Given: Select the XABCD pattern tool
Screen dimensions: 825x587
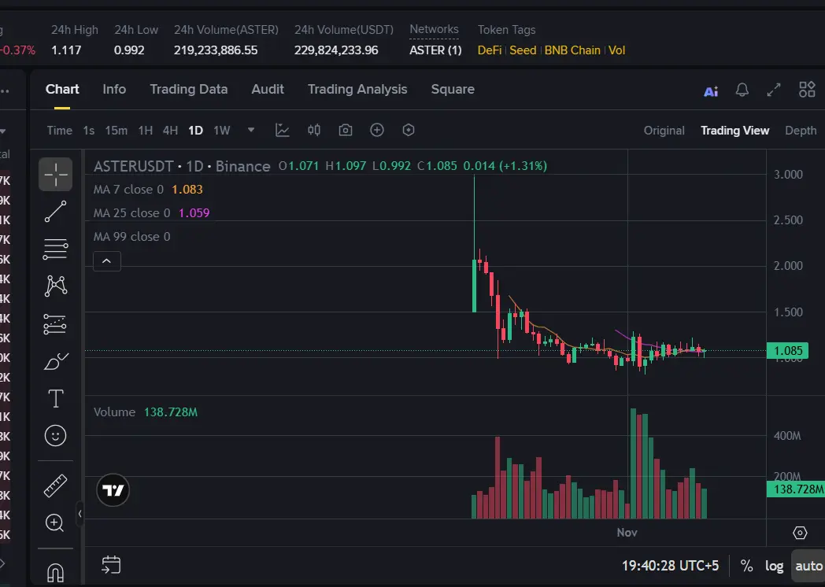Looking at the screenshot, I should (55, 286).
